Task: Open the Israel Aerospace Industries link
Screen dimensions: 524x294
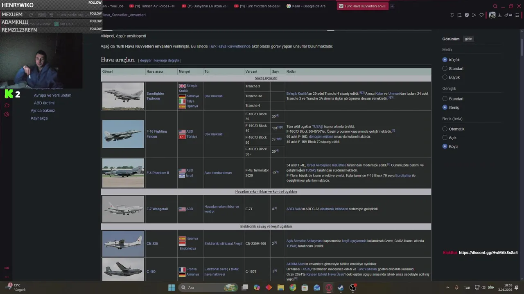Action: (x=326, y=165)
